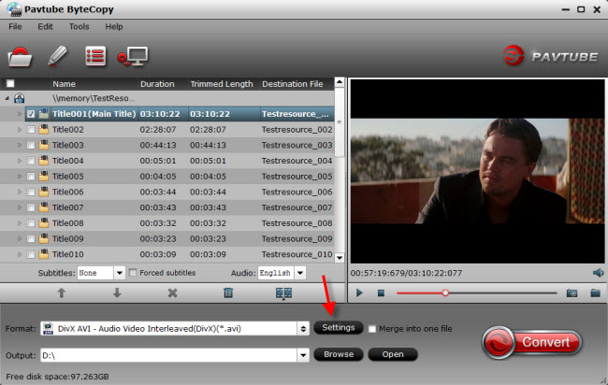Take a snapshot with camera icon

click(572, 293)
